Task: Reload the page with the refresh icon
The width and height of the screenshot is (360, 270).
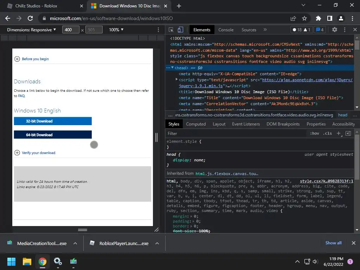Action: [30, 18]
